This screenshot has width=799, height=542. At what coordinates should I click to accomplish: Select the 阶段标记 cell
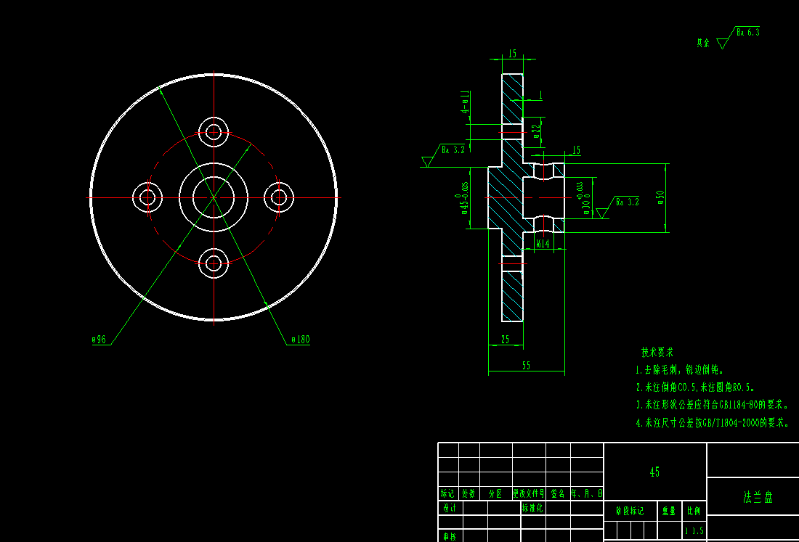[x=630, y=511]
